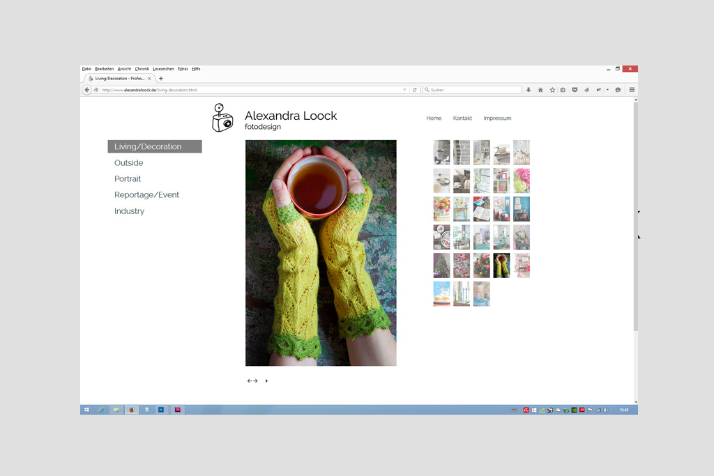This screenshot has width=714, height=476.
Task: Select the Portrait gallery category
Action: pos(128,179)
